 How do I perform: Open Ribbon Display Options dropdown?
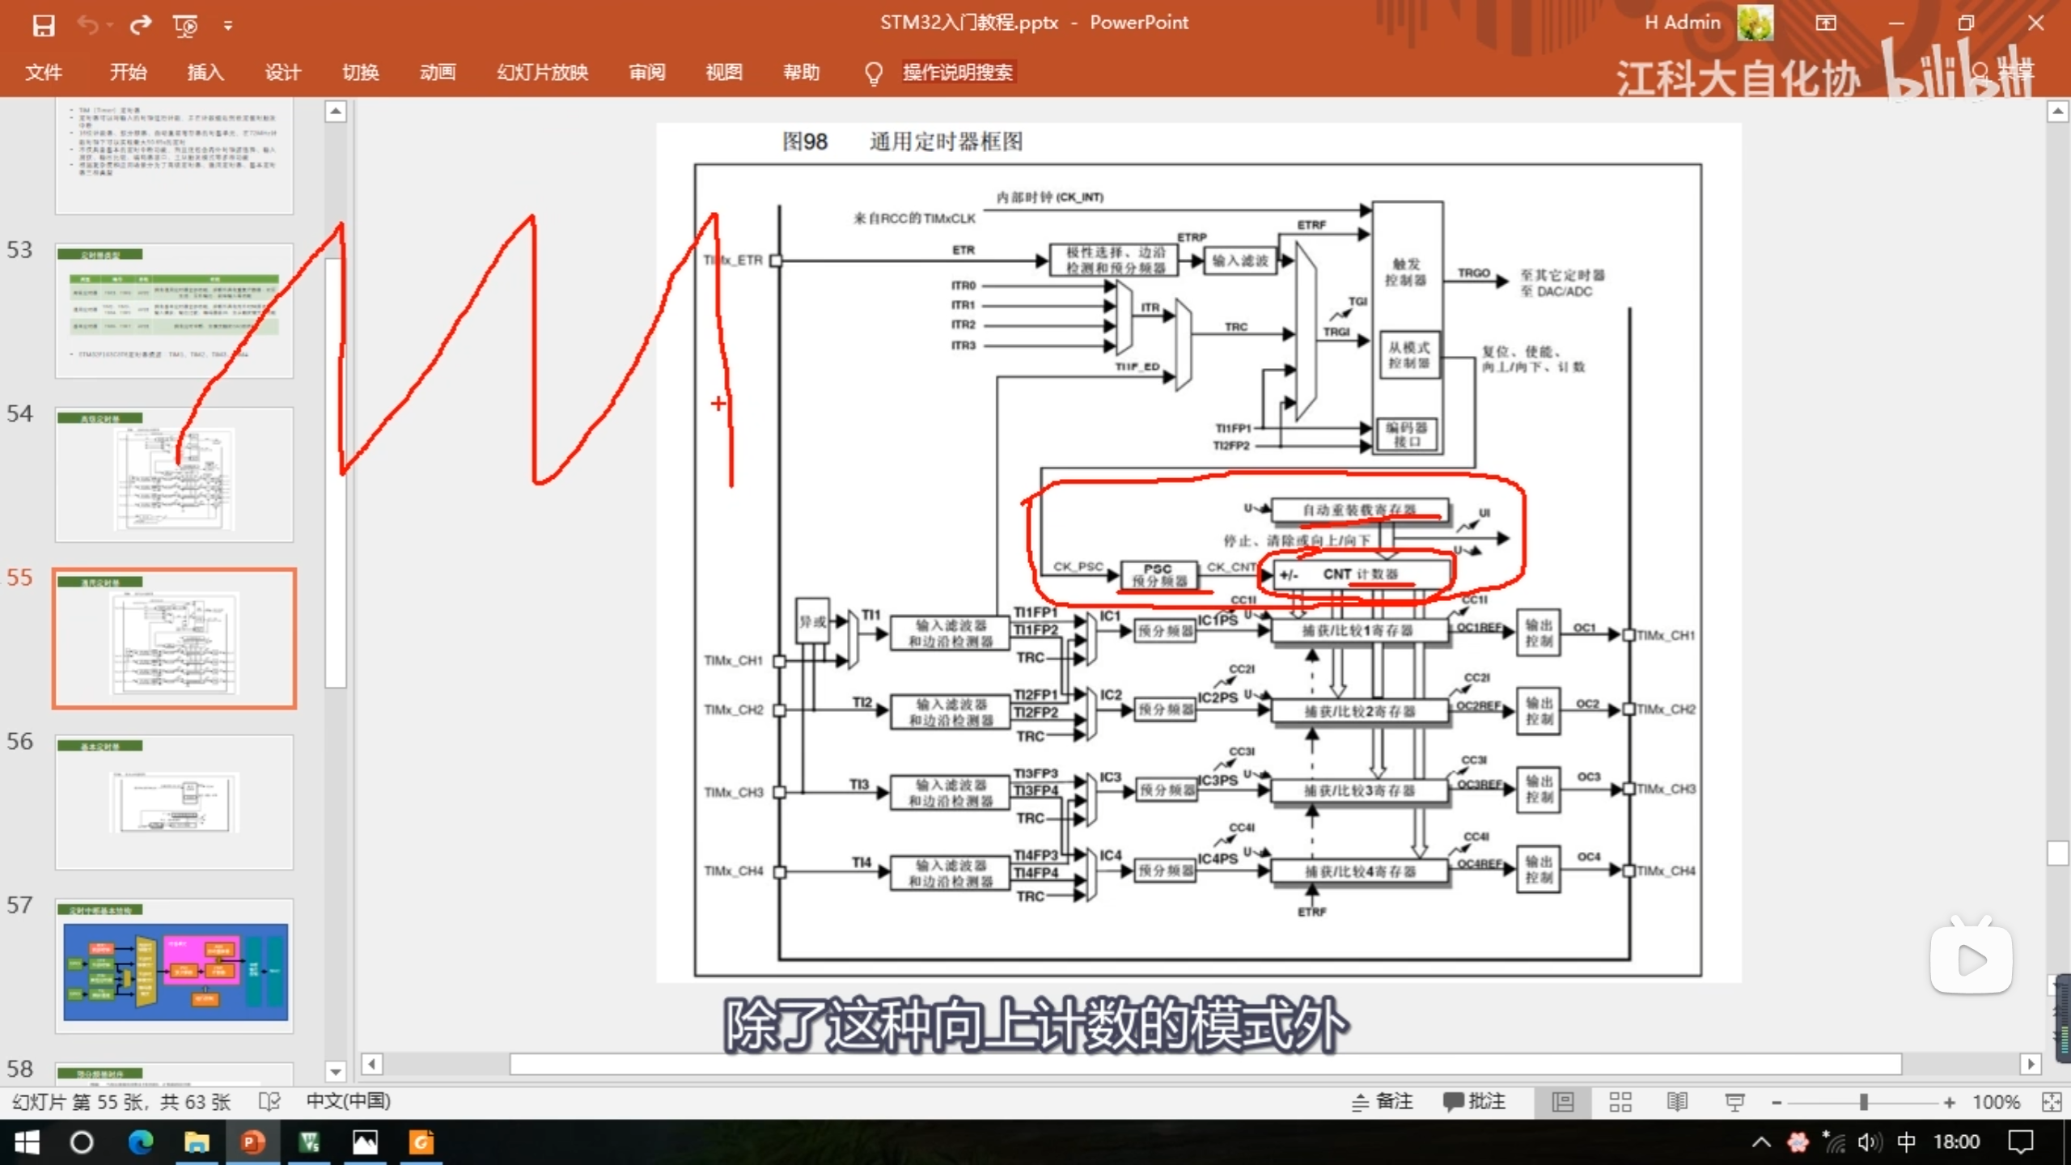pyautogui.click(x=1826, y=23)
